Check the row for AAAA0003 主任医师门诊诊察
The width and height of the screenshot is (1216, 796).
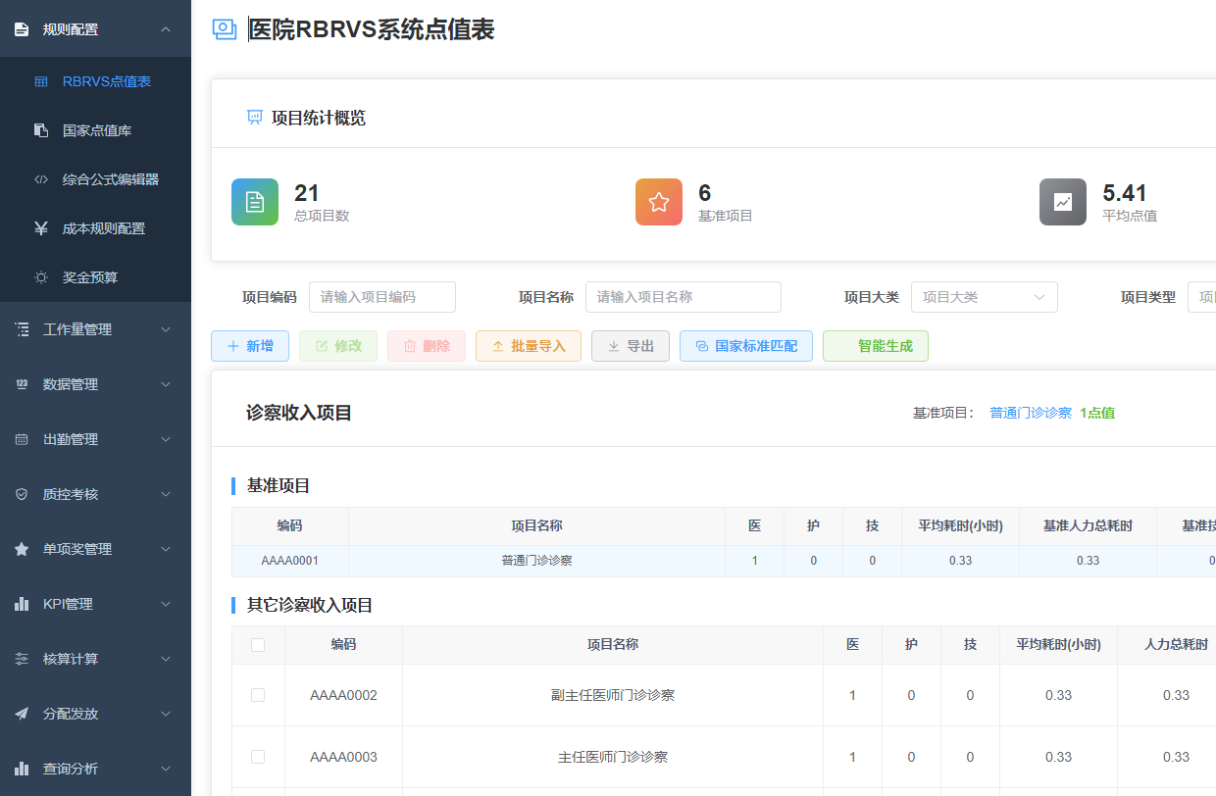tap(258, 757)
